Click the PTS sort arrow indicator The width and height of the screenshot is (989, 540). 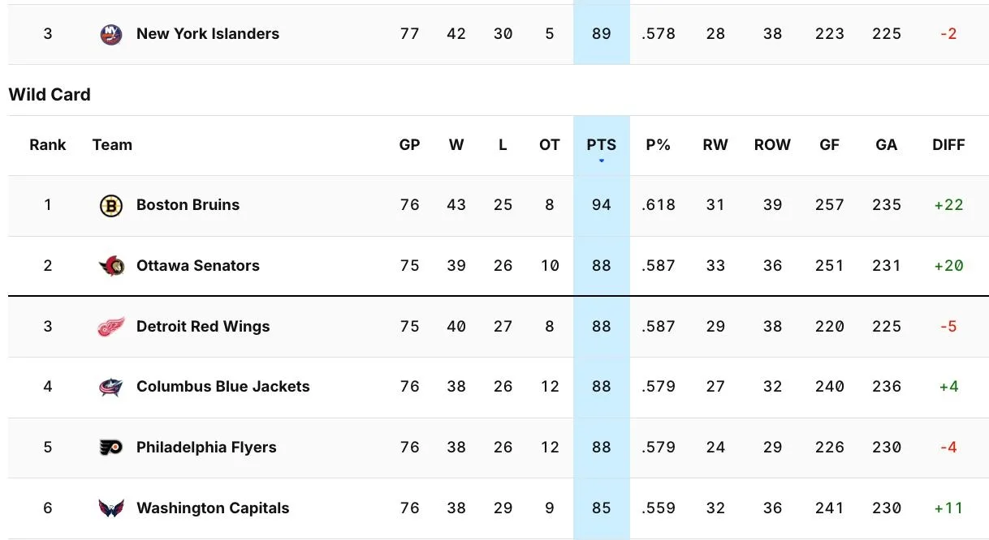(602, 161)
